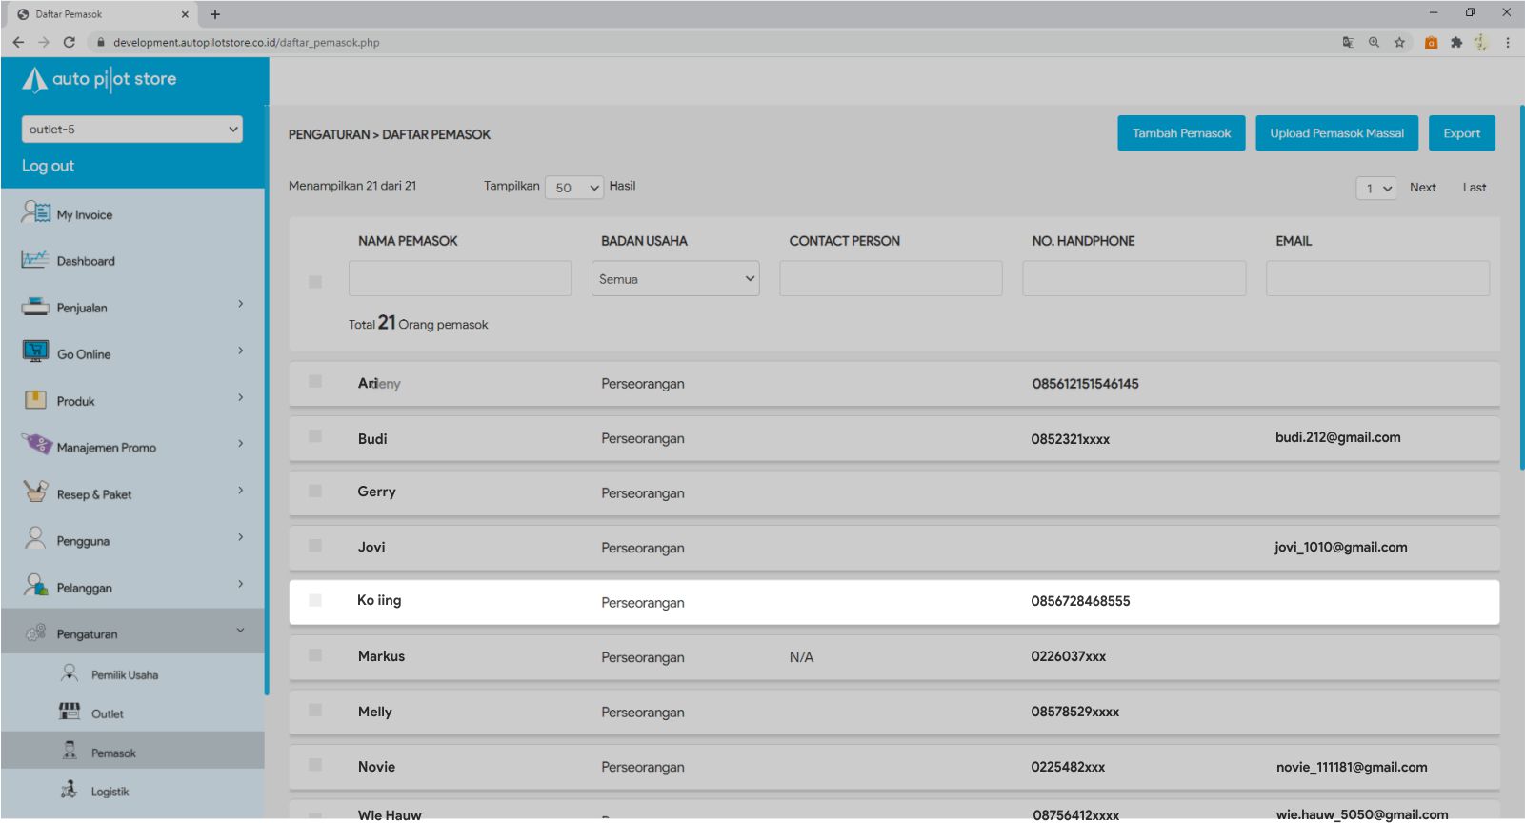Click the Outlet shop icon

pos(70,712)
